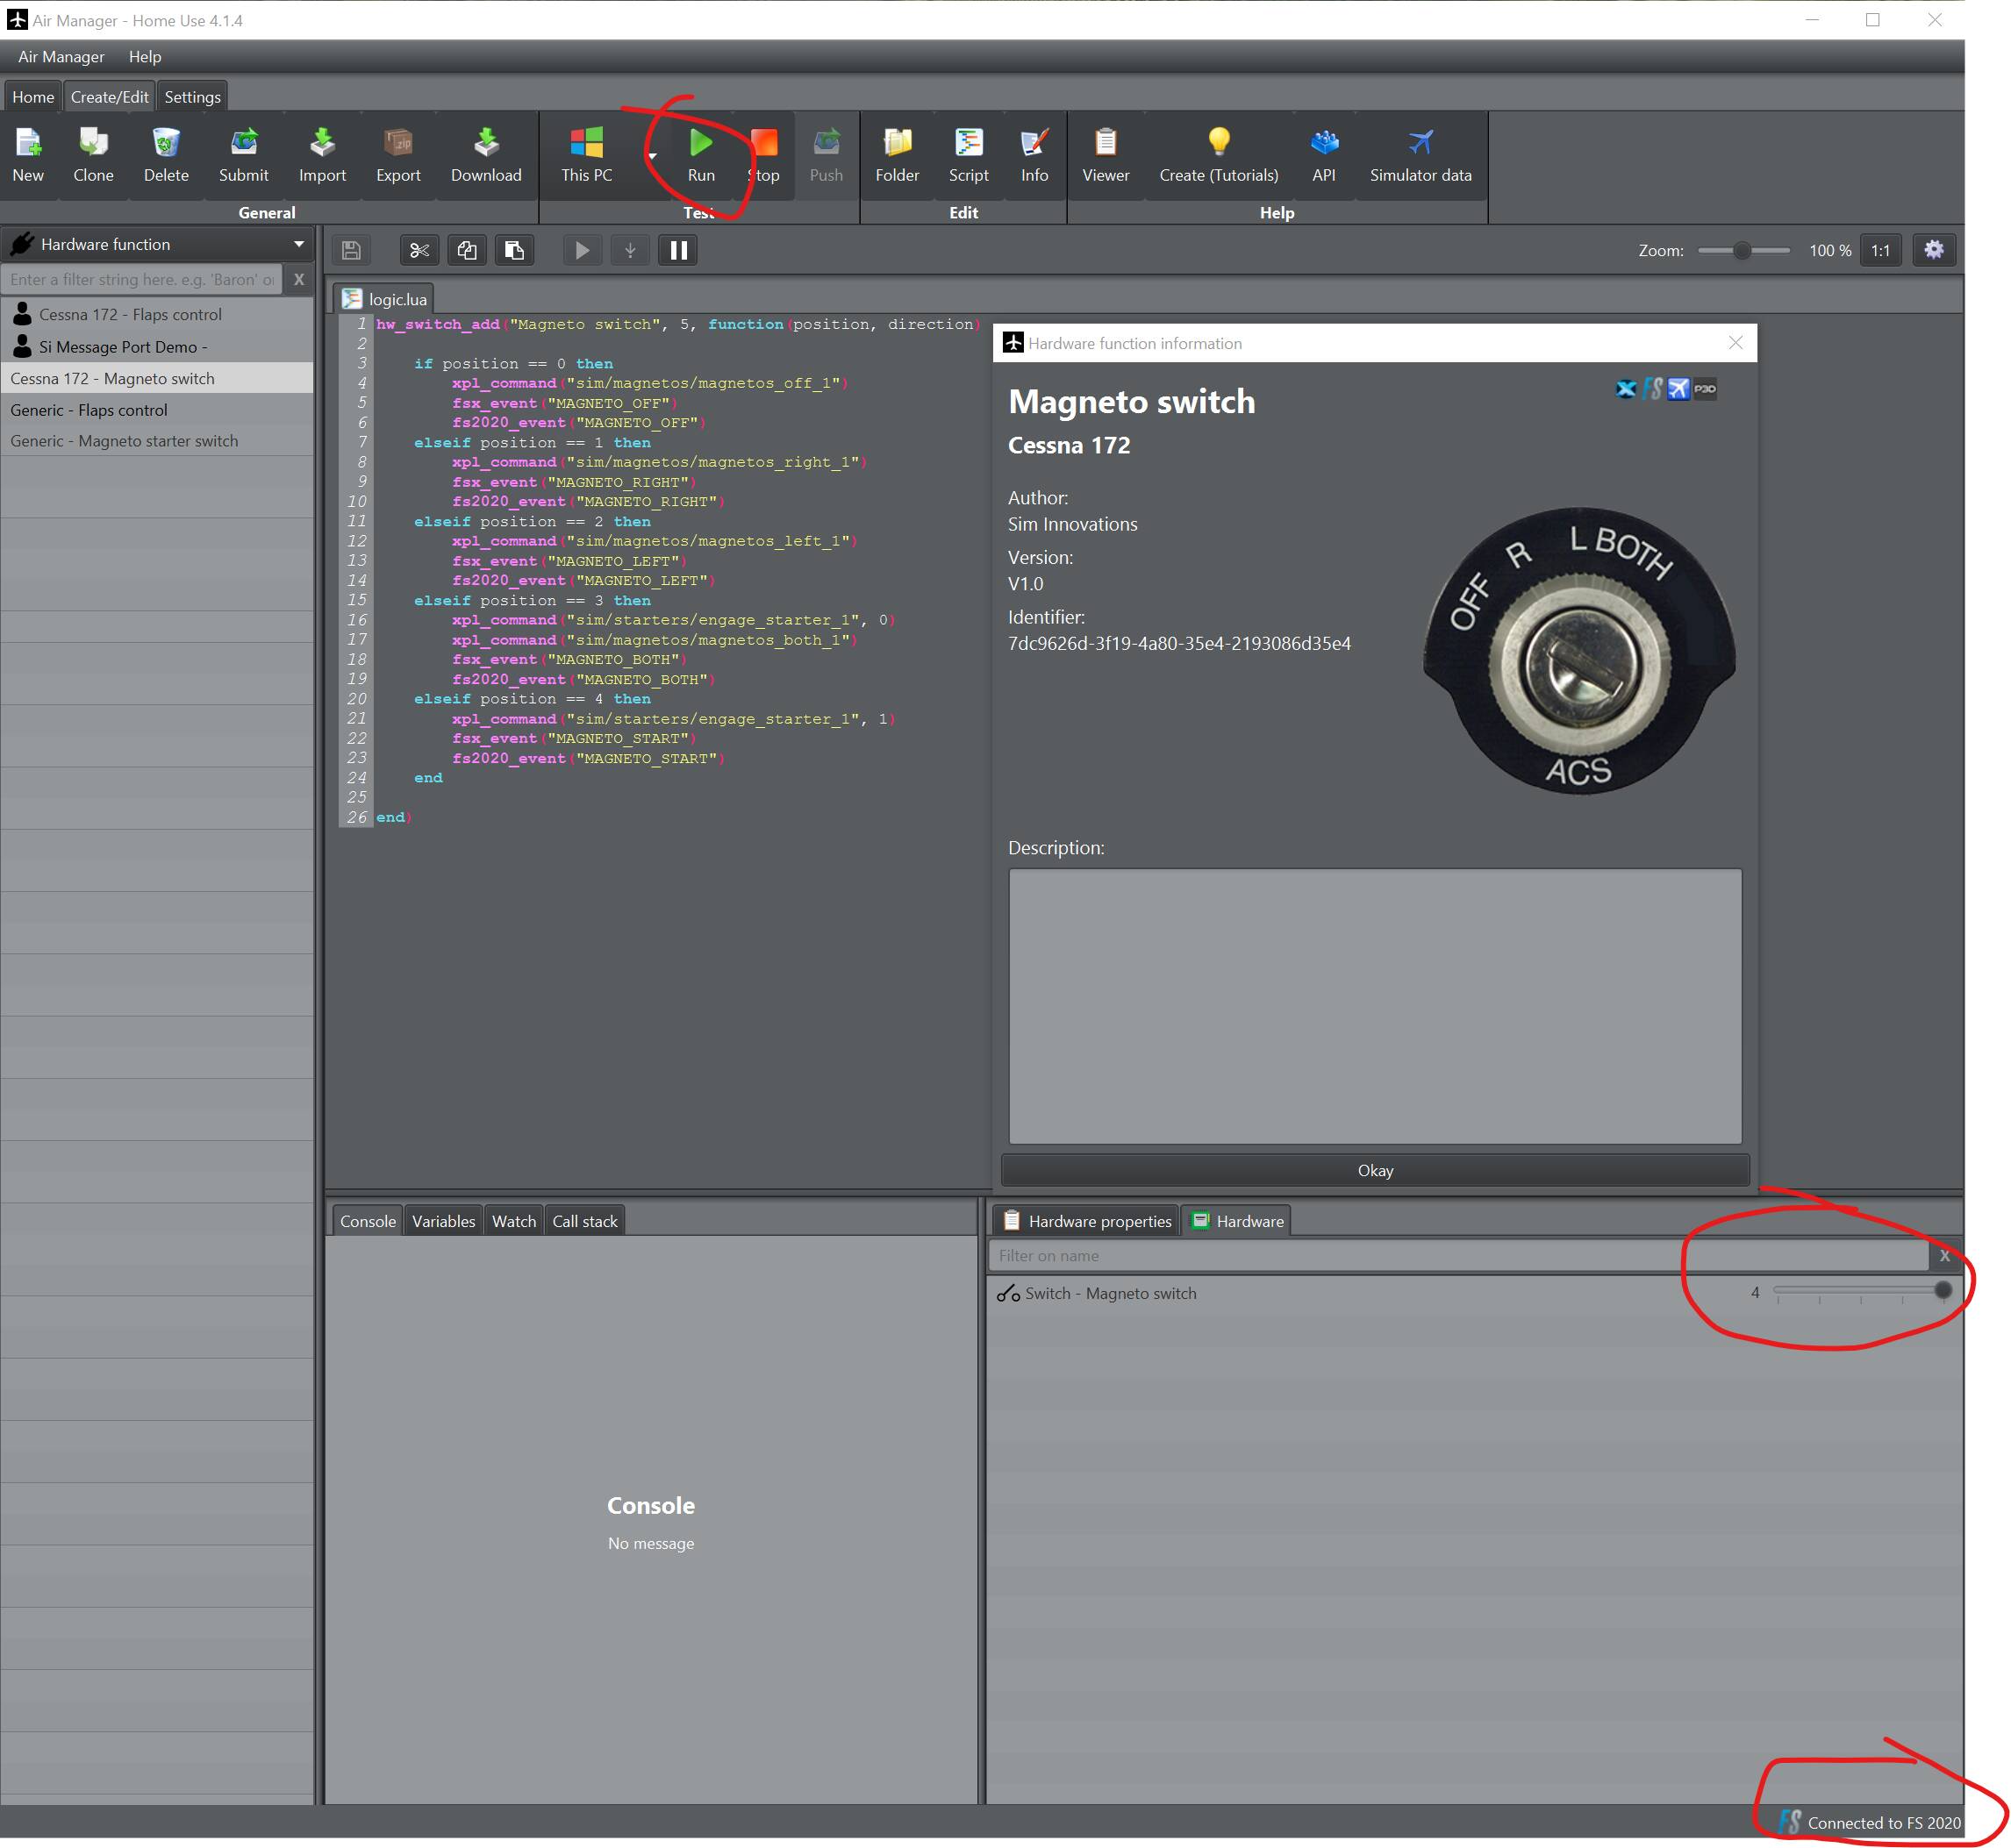Image resolution: width=2011 pixels, height=1848 pixels.
Task: Select the Switch - Magneto switch row
Action: [x=1474, y=1293]
